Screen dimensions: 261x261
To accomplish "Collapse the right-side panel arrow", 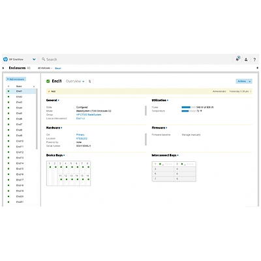I will [258, 68].
